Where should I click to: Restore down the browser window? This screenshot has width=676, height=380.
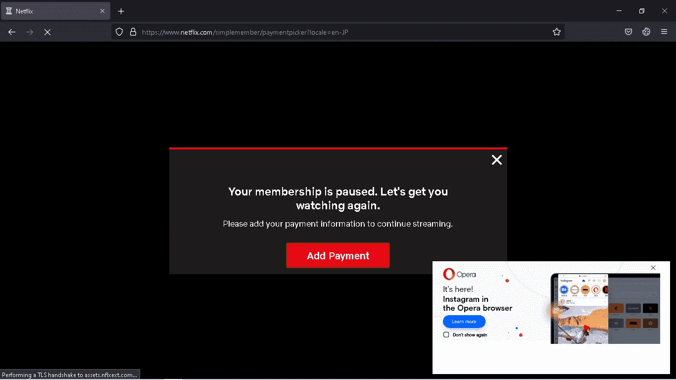tap(642, 11)
